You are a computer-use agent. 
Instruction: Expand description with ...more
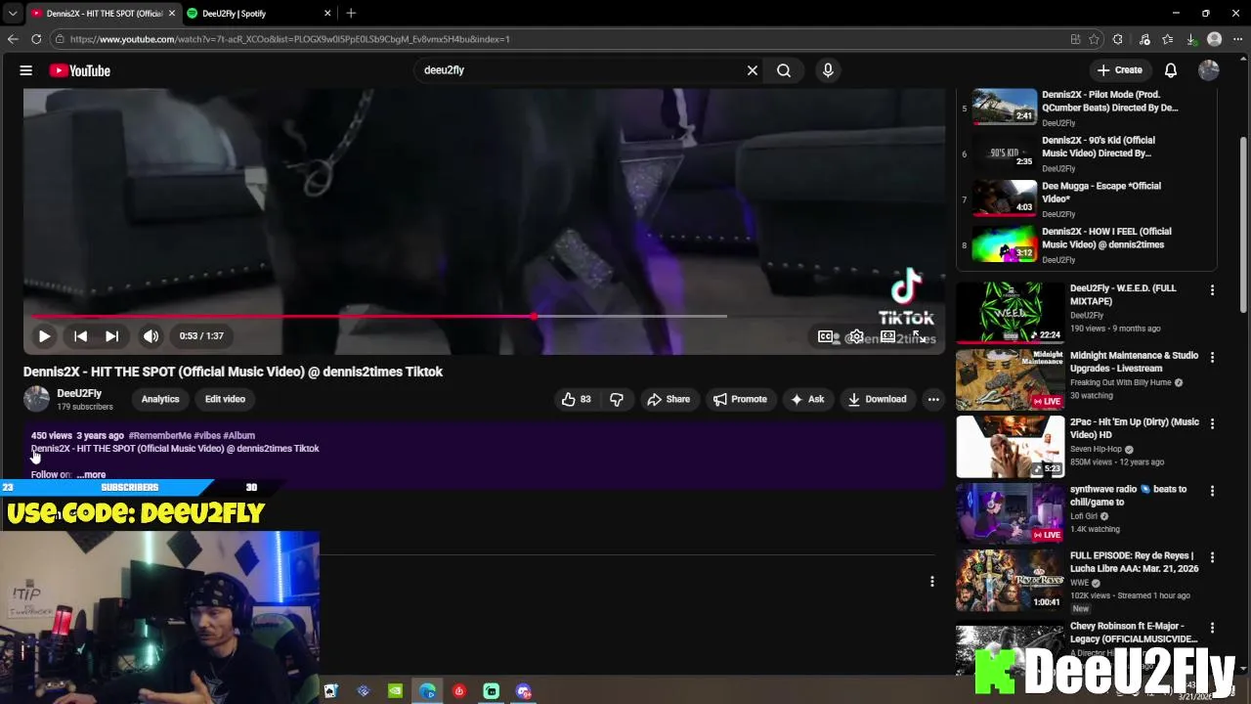(x=91, y=475)
